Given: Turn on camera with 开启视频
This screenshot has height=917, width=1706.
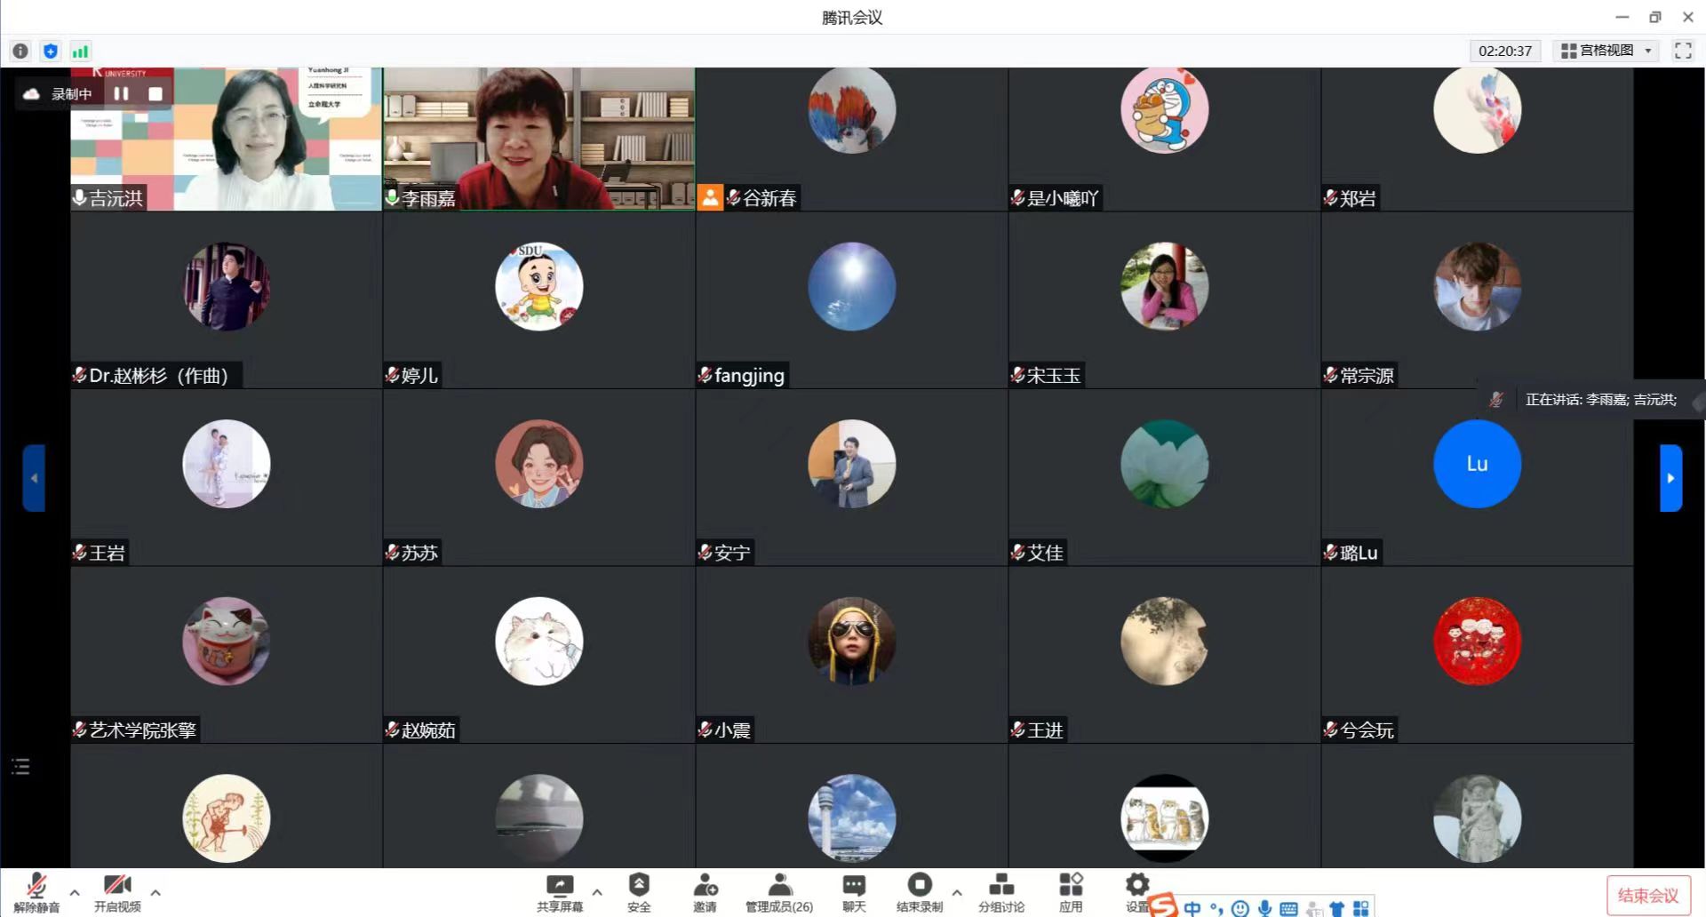Looking at the screenshot, I should (x=117, y=891).
